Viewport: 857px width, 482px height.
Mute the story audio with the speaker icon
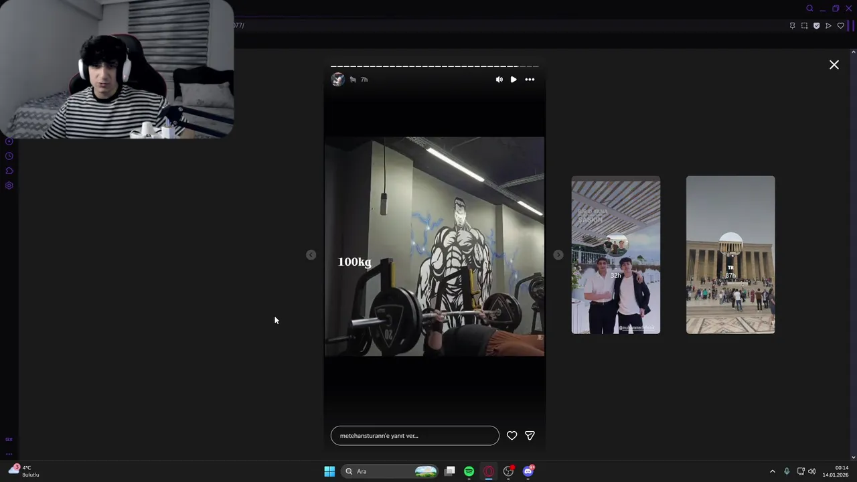(x=499, y=80)
